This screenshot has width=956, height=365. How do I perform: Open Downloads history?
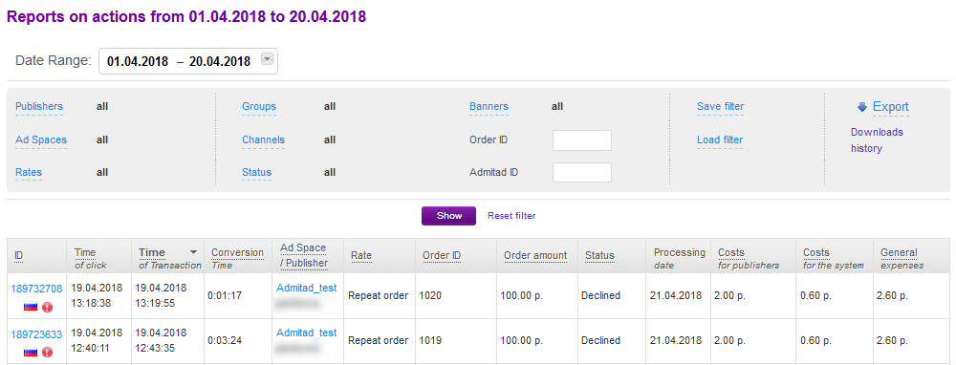(877, 140)
